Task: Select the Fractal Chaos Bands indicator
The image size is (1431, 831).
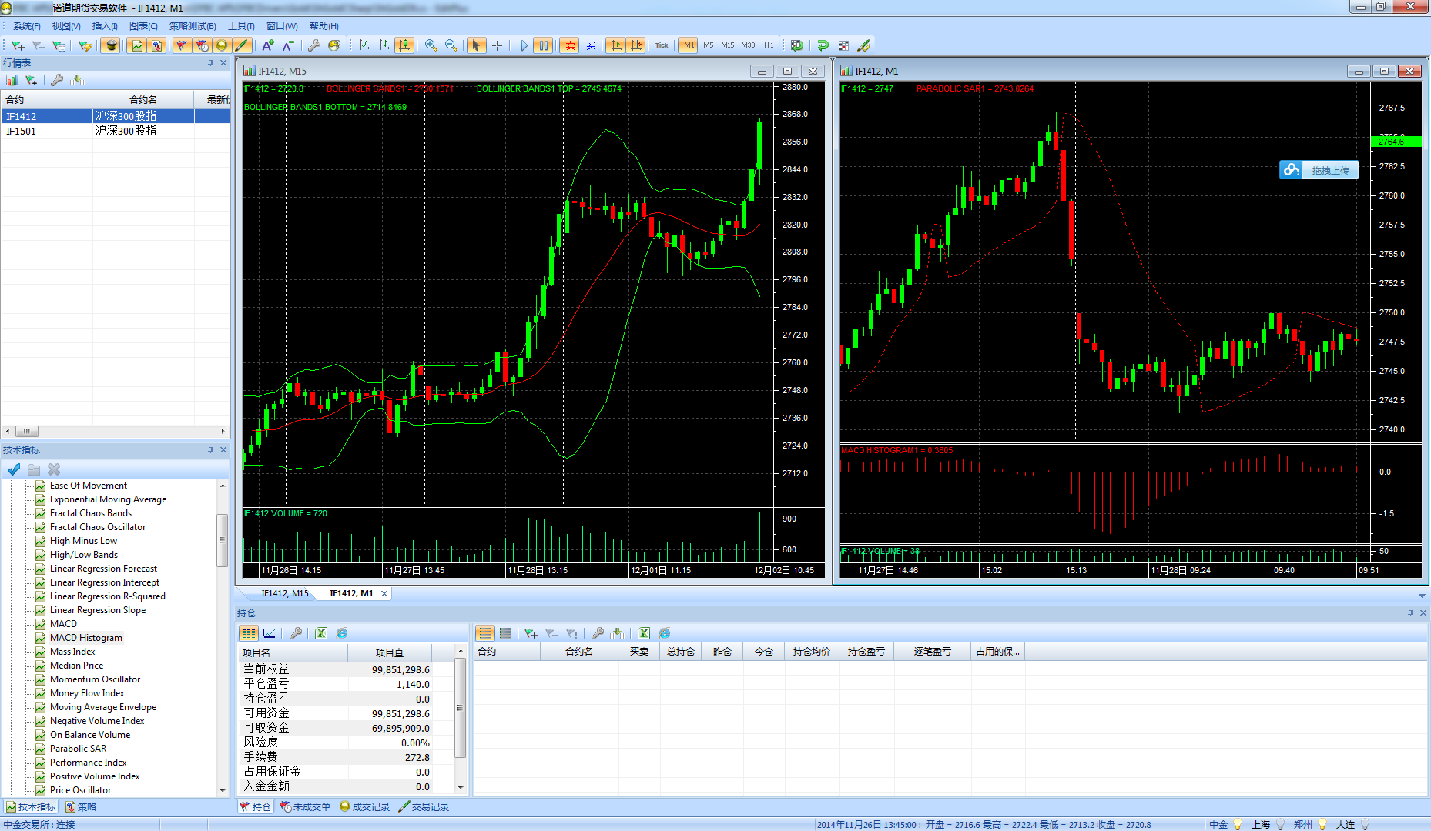Action: [x=90, y=513]
